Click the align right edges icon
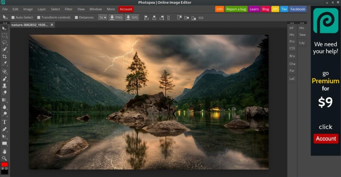This screenshot has height=177, width=341. coord(161,18)
